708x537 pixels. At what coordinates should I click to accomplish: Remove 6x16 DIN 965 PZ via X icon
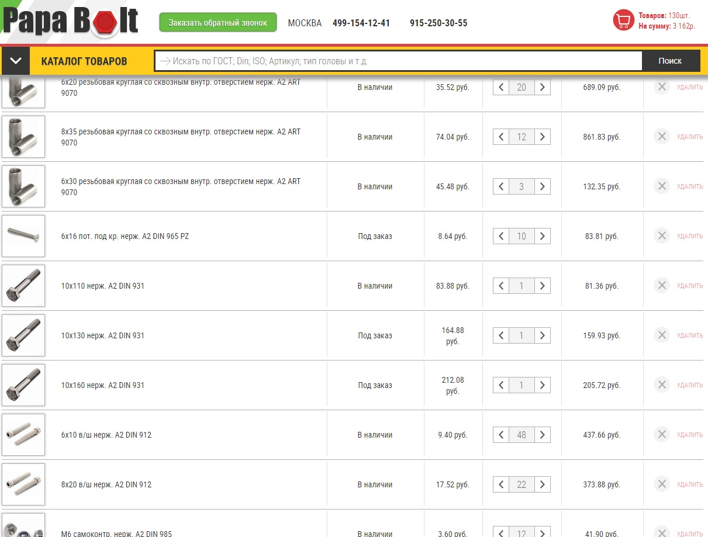[662, 236]
